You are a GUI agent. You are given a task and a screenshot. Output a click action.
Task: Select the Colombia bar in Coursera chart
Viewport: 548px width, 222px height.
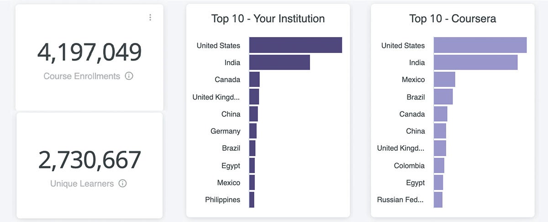pyautogui.click(x=439, y=165)
